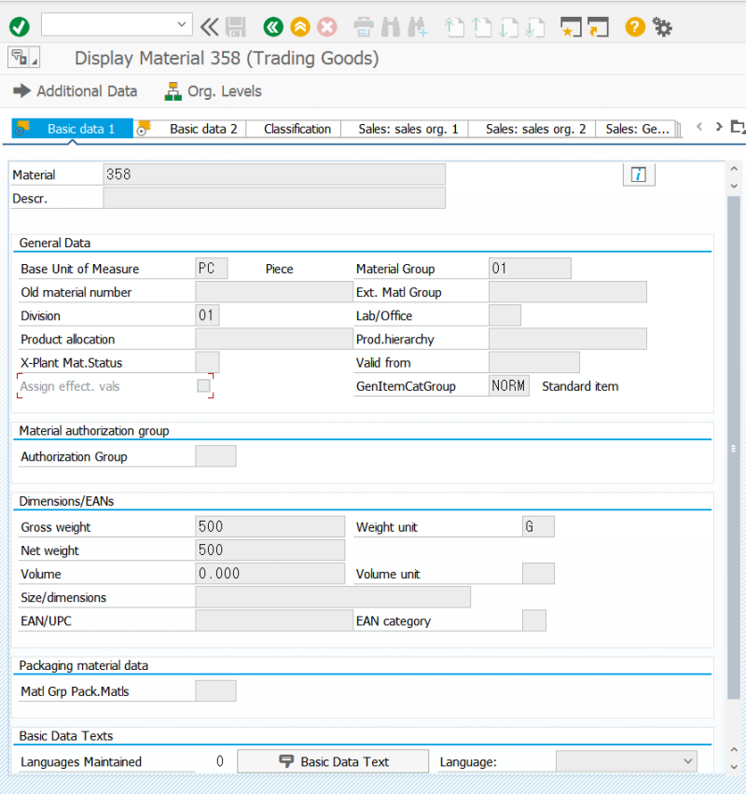Click the Descr. field
This screenshot has width=746, height=794.
pos(274,198)
